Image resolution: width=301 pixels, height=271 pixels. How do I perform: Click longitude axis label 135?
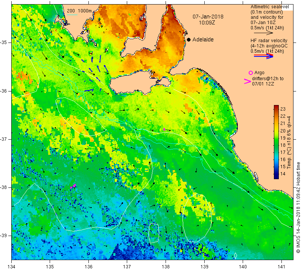coord(50,266)
